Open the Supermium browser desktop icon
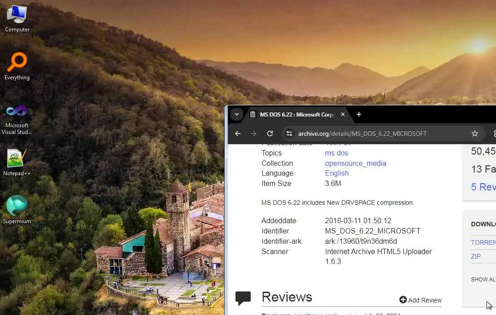Image resolution: width=496 pixels, height=315 pixels. pyautogui.click(x=17, y=210)
